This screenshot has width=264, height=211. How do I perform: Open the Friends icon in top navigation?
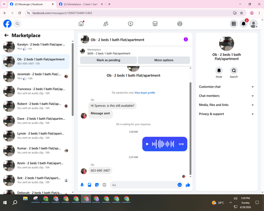106,24
